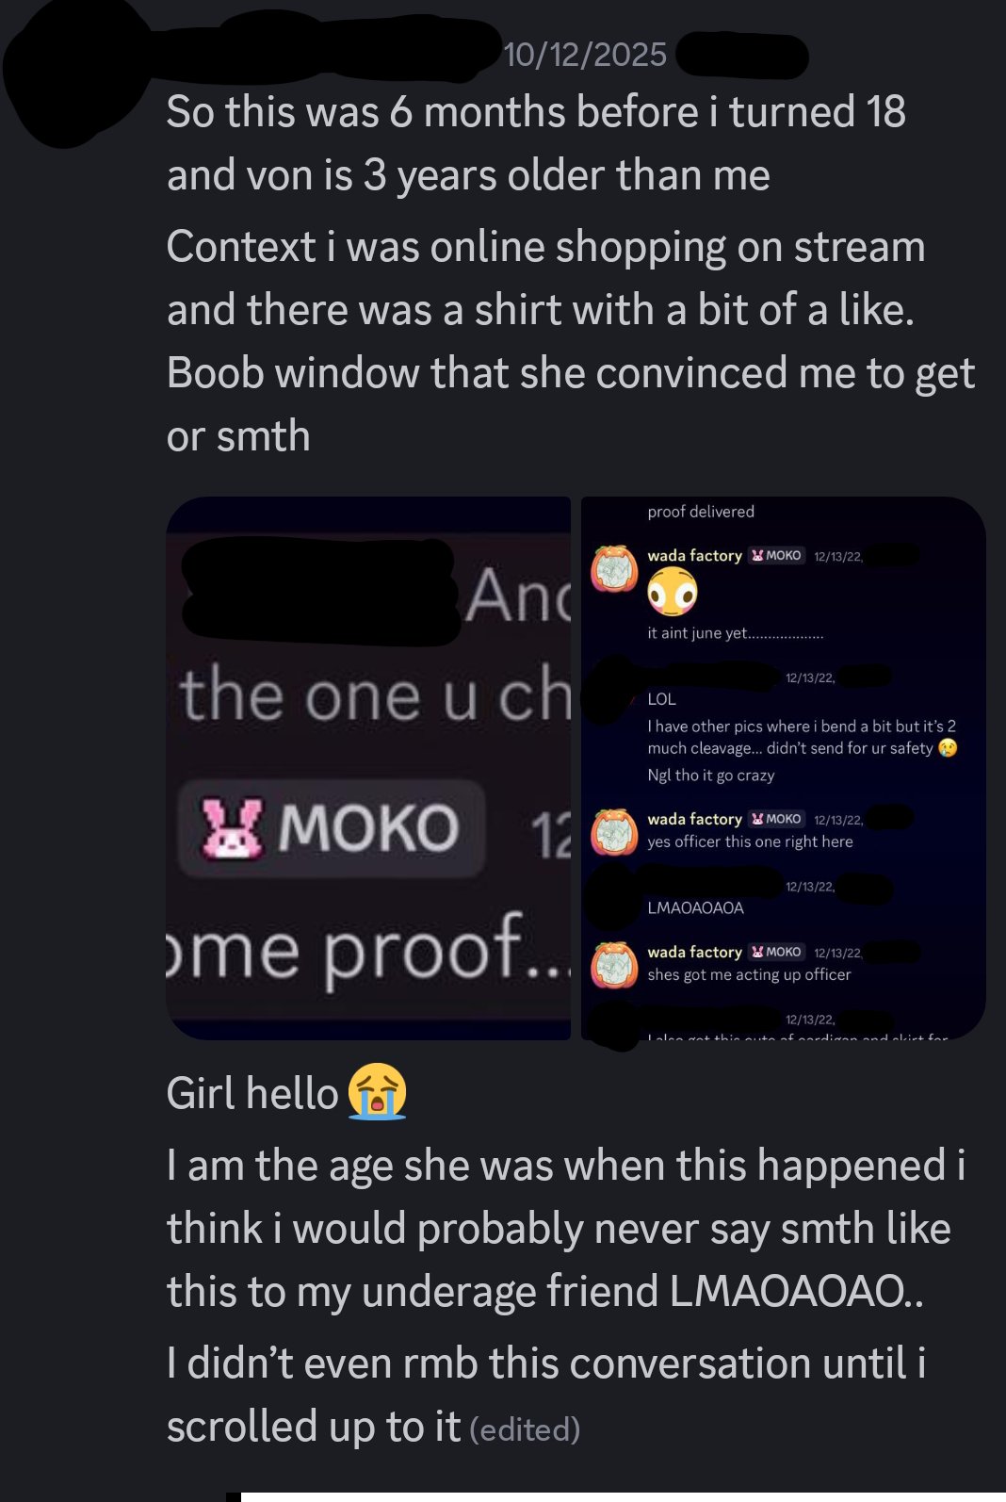Click the wada factory avatar near 'yes officer'
Image resolution: width=1006 pixels, height=1502 pixels.
(x=614, y=831)
